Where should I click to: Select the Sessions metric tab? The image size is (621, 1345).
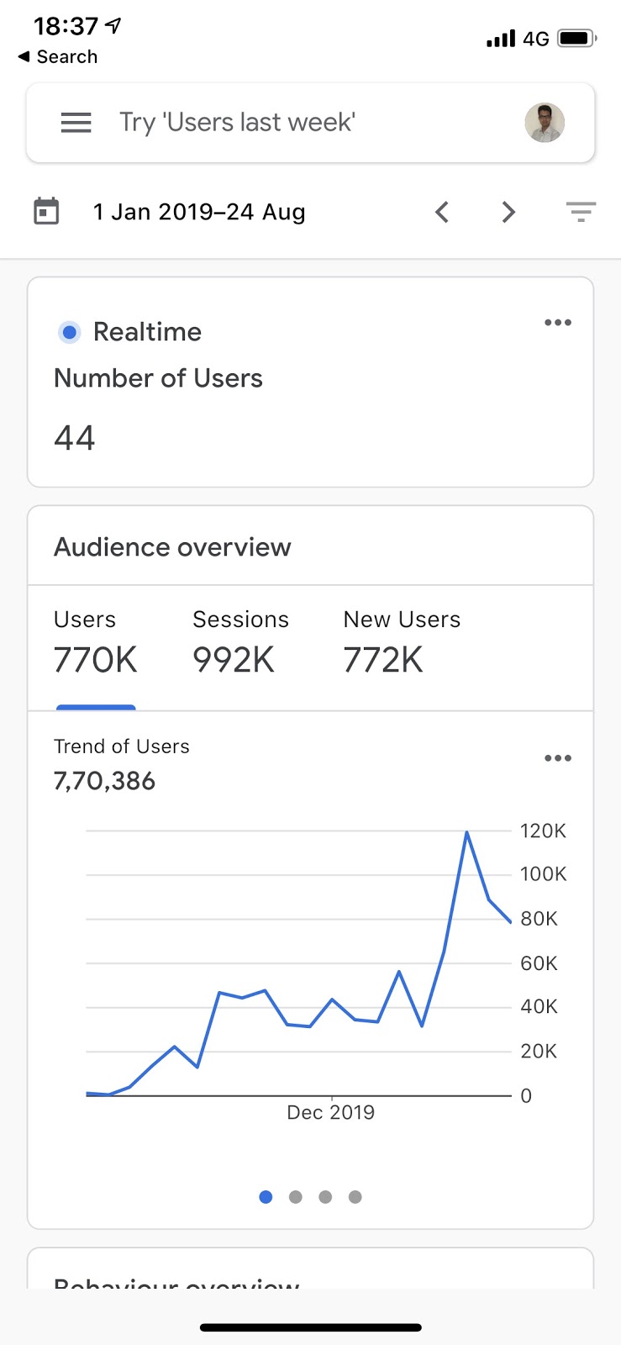point(240,644)
